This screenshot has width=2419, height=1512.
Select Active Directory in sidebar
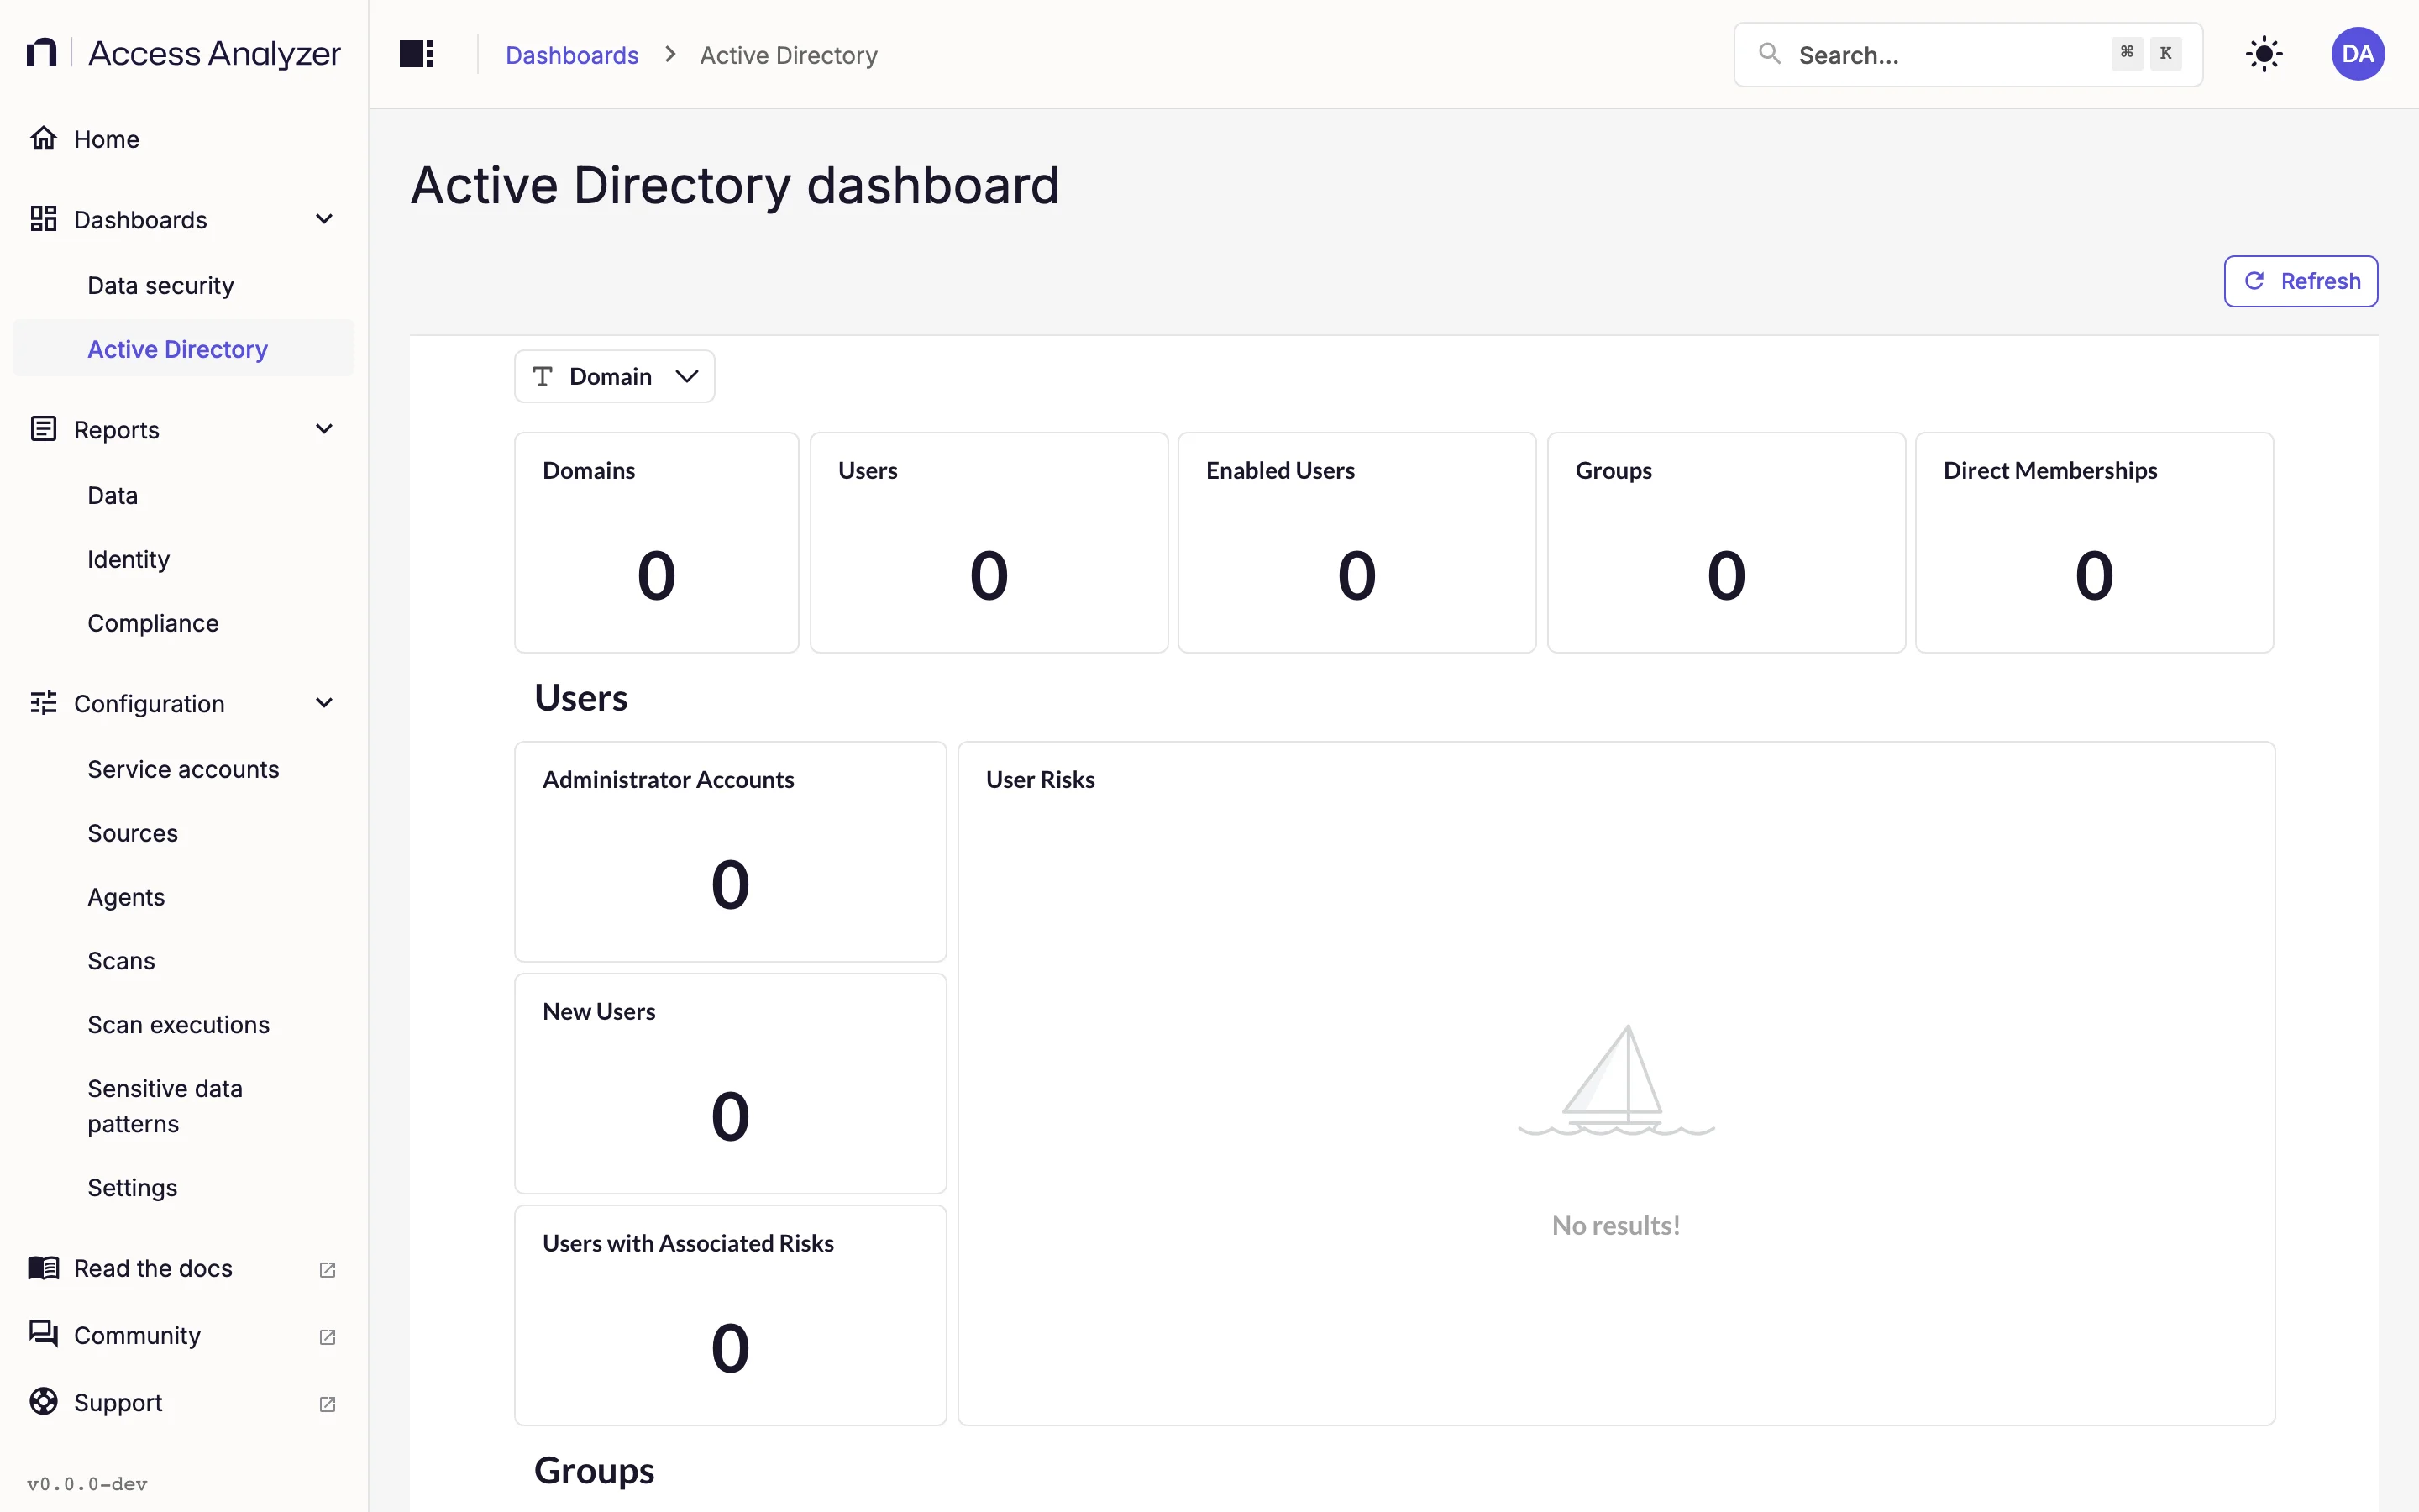pyautogui.click(x=184, y=349)
